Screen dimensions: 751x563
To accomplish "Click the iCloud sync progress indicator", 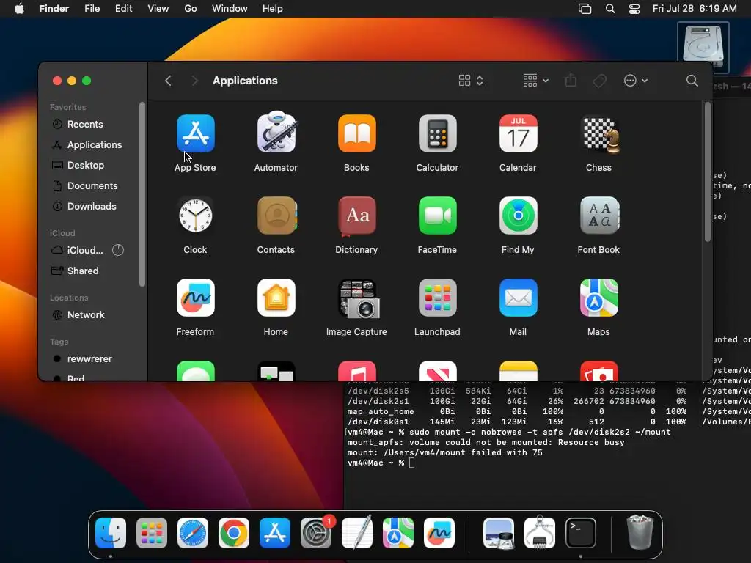I will [118, 250].
